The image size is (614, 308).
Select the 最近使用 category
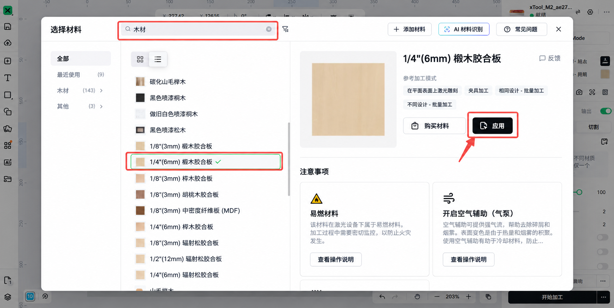pos(81,75)
